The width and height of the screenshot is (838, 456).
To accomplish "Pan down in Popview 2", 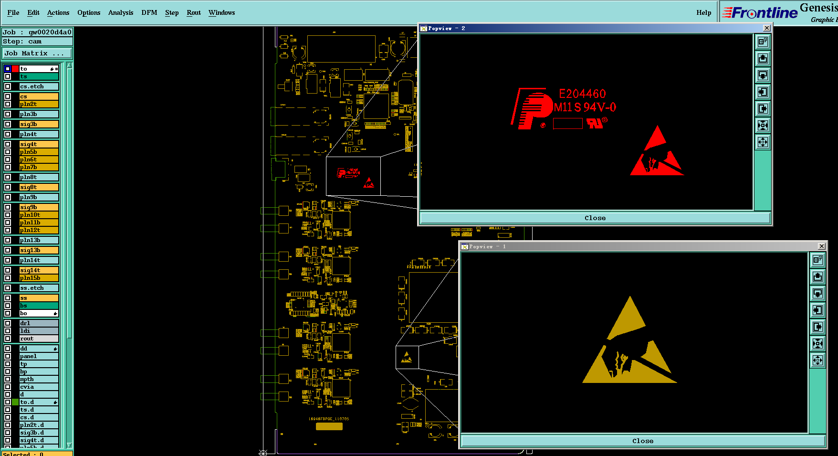I will tap(763, 75).
